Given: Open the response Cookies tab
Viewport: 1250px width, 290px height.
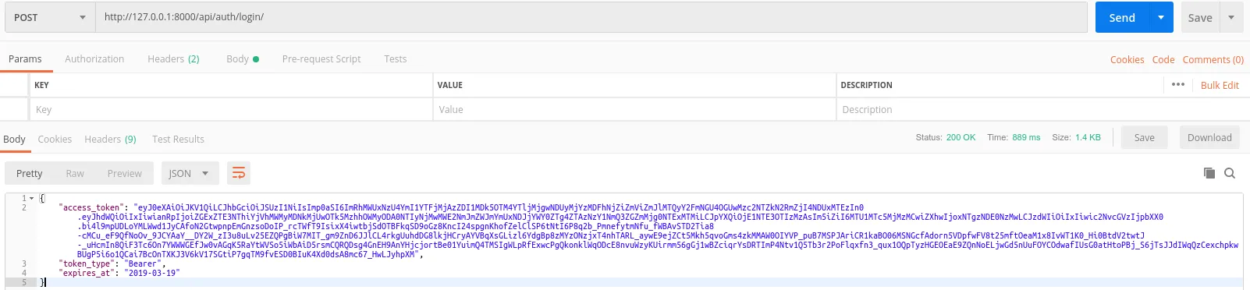Looking at the screenshot, I should click(55, 139).
